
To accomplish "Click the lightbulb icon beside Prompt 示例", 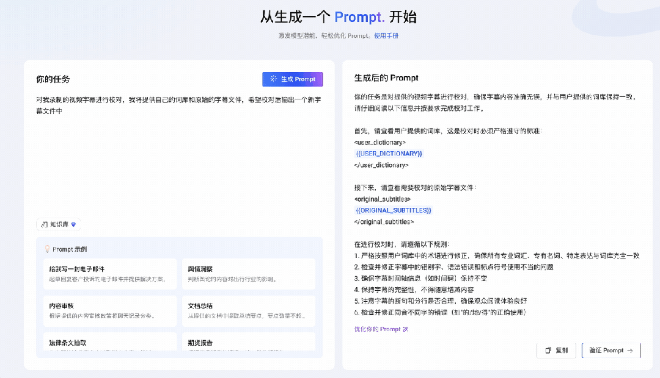I will pos(47,249).
